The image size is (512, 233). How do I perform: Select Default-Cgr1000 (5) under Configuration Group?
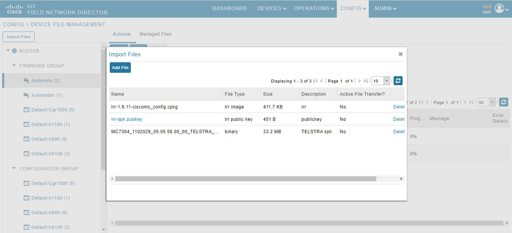53,183
